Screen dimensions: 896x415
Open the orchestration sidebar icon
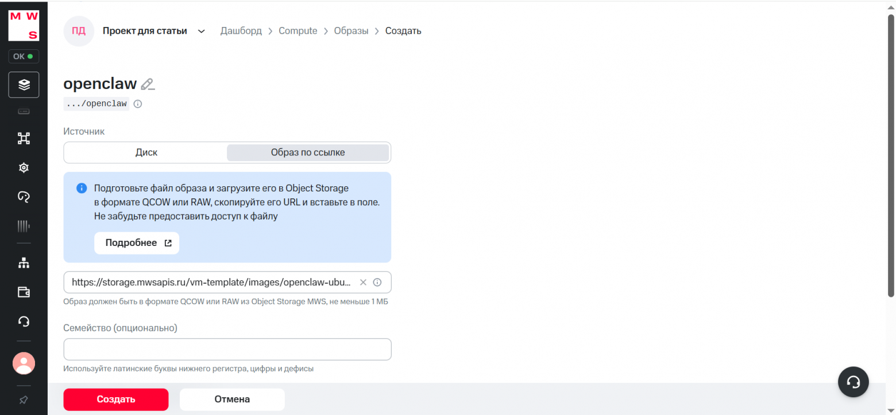[x=24, y=138]
